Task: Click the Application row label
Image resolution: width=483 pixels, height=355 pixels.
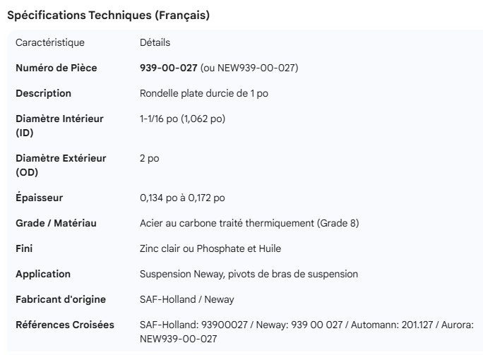Action: [43, 274]
